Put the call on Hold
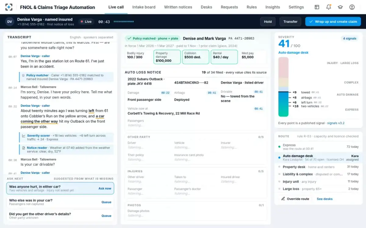366x228 pixels. [268, 22]
